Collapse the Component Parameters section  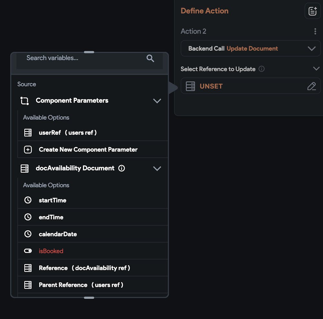pos(157,101)
